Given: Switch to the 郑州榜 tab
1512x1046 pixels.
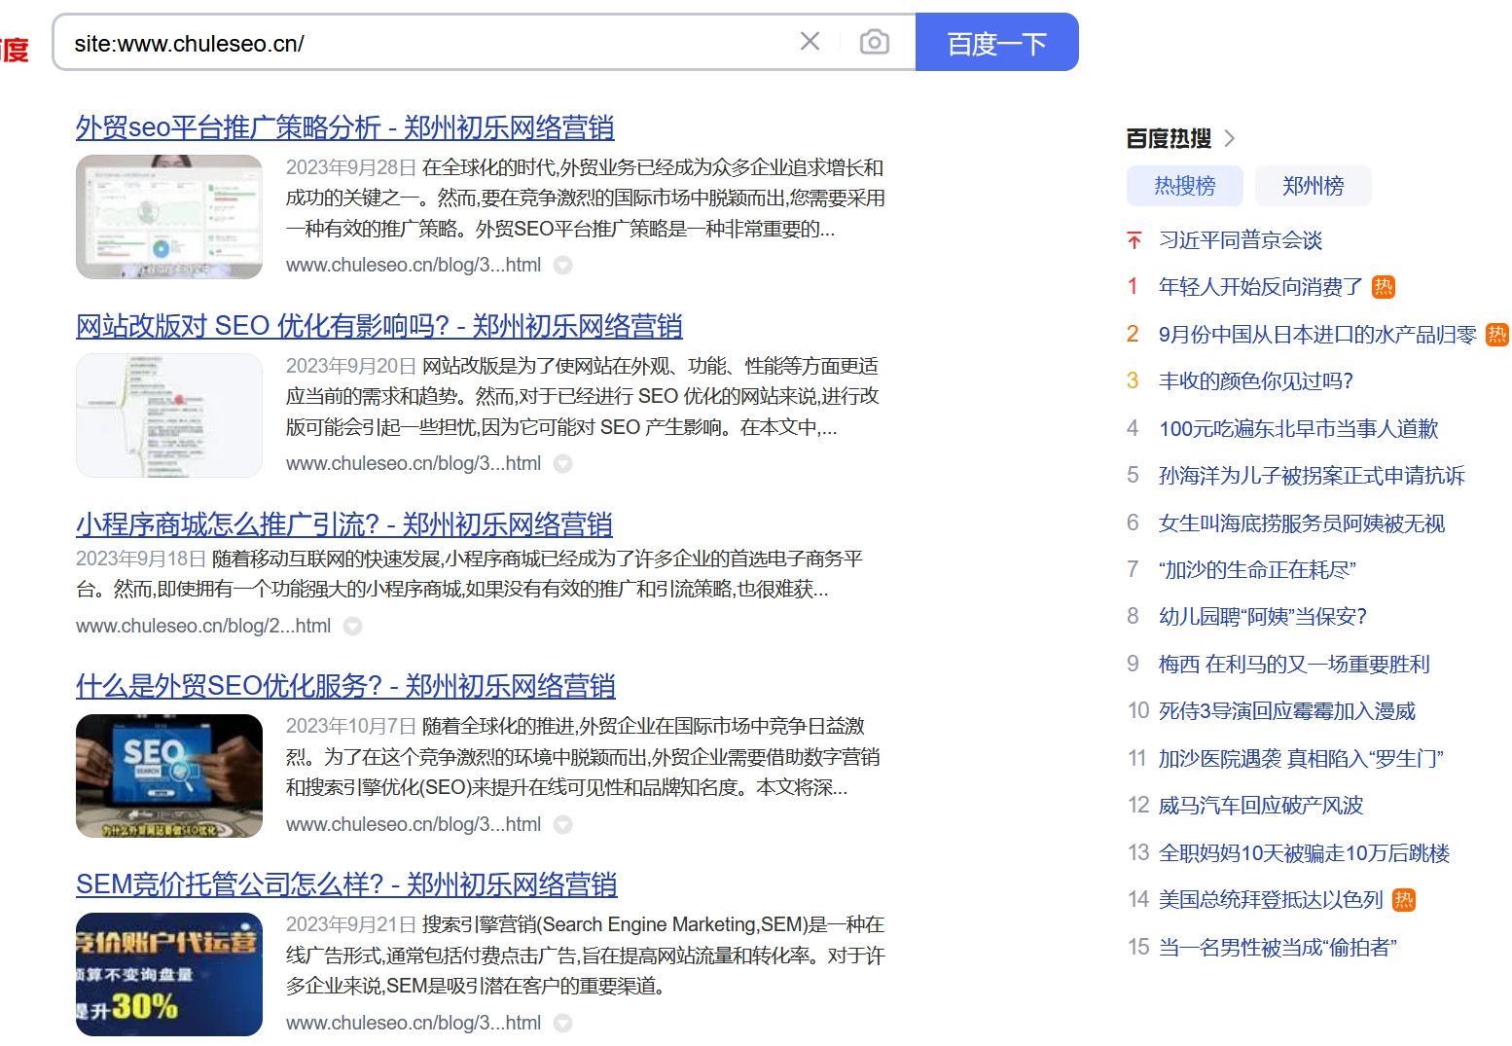Looking at the screenshot, I should (1313, 186).
